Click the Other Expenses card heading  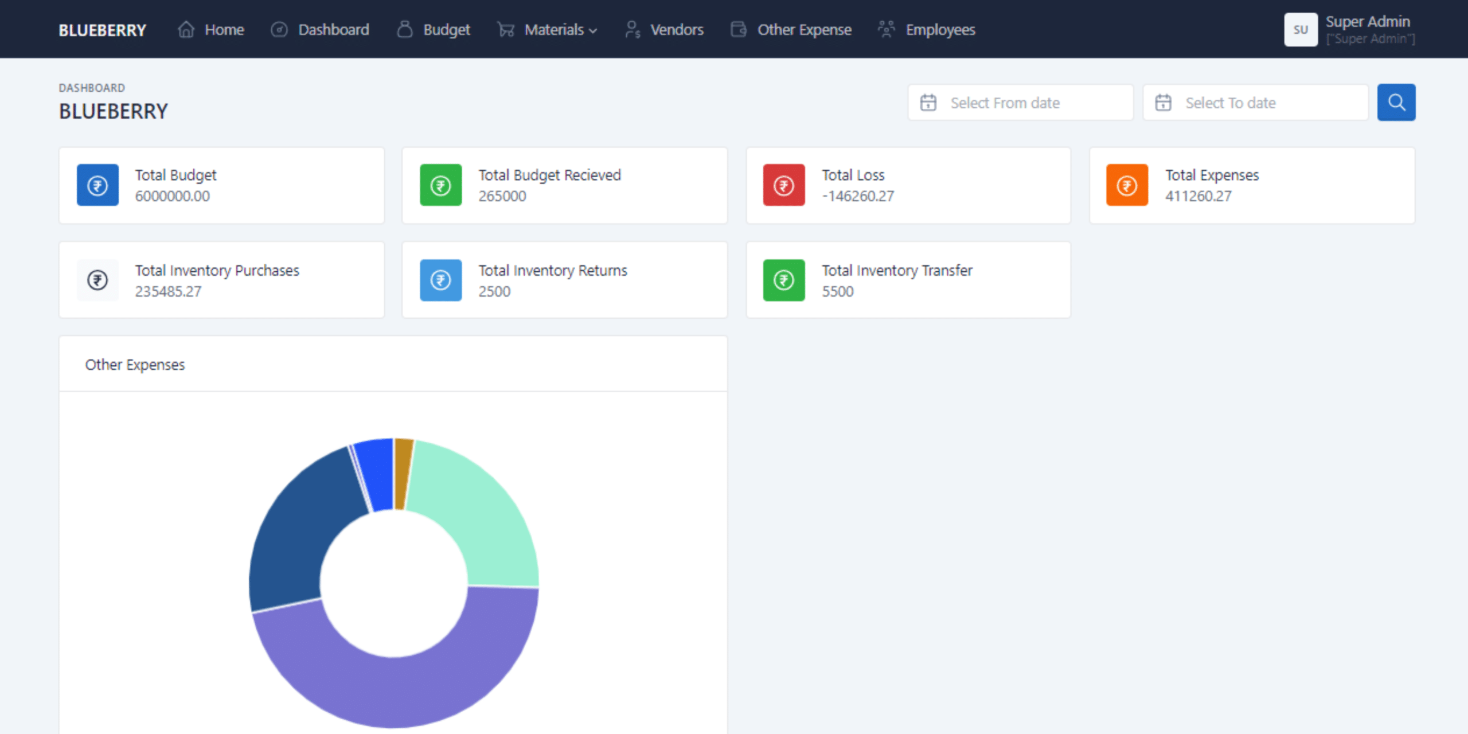pos(135,365)
